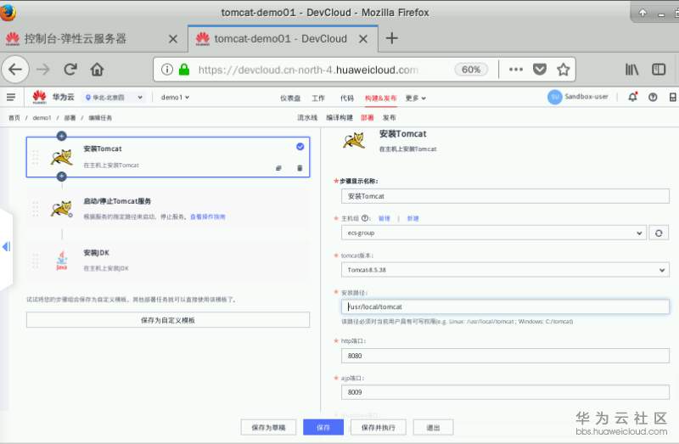Focus the 步骤显示名称 input field
This screenshot has height=444, width=679.
pyautogui.click(x=505, y=196)
